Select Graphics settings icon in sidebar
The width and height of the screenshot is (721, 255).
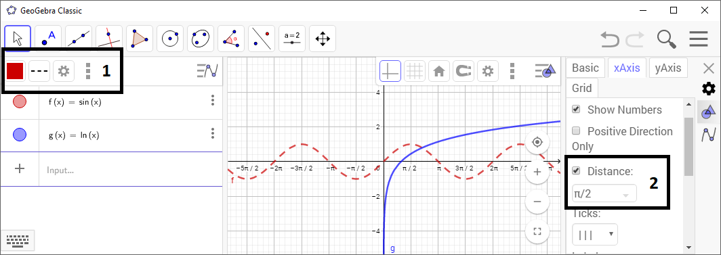click(x=709, y=112)
